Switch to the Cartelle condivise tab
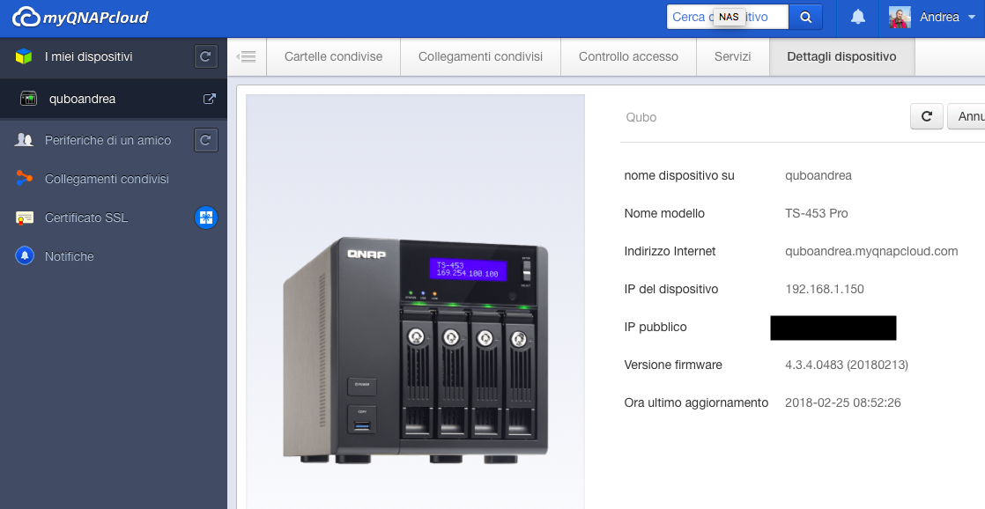The height and width of the screenshot is (509, 985). coord(333,57)
